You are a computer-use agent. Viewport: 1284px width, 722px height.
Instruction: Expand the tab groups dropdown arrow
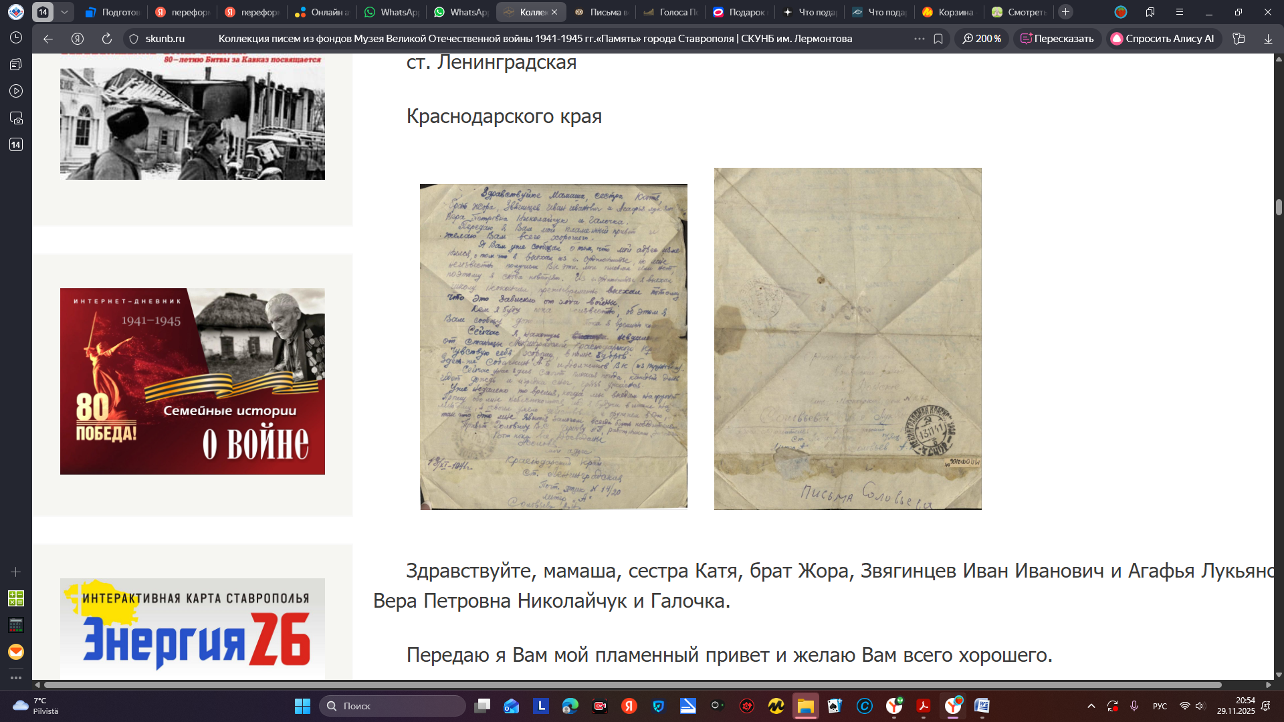(x=64, y=12)
